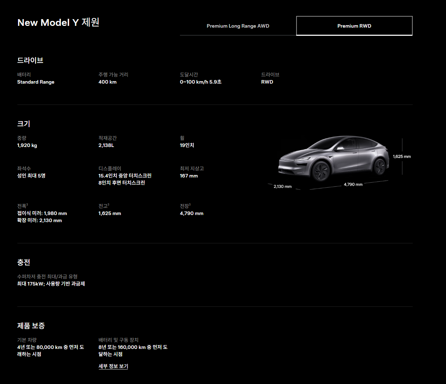Click the 배터리 및 구동 장치 label
Image resolution: width=446 pixels, height=384 pixels.
pyautogui.click(x=119, y=340)
